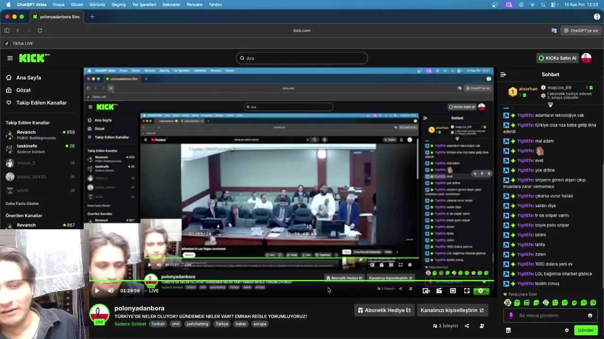Click the Ara search field
This screenshot has height=339, width=604.
(302, 58)
